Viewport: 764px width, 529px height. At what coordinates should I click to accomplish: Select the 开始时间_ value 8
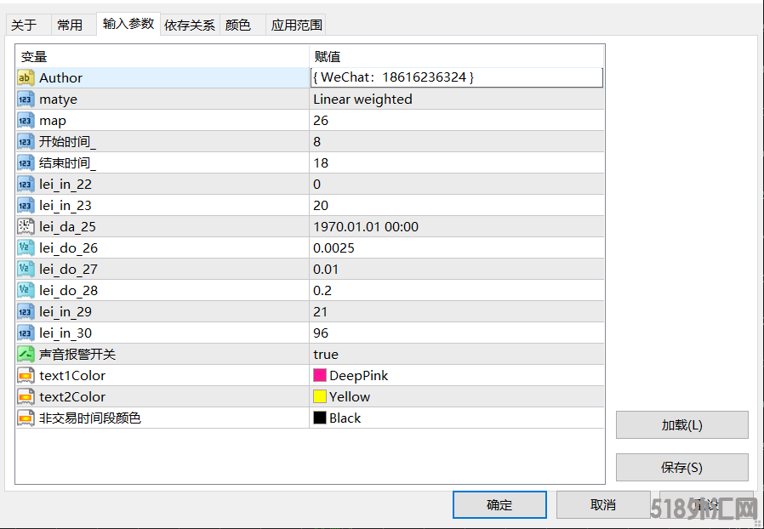tap(317, 142)
